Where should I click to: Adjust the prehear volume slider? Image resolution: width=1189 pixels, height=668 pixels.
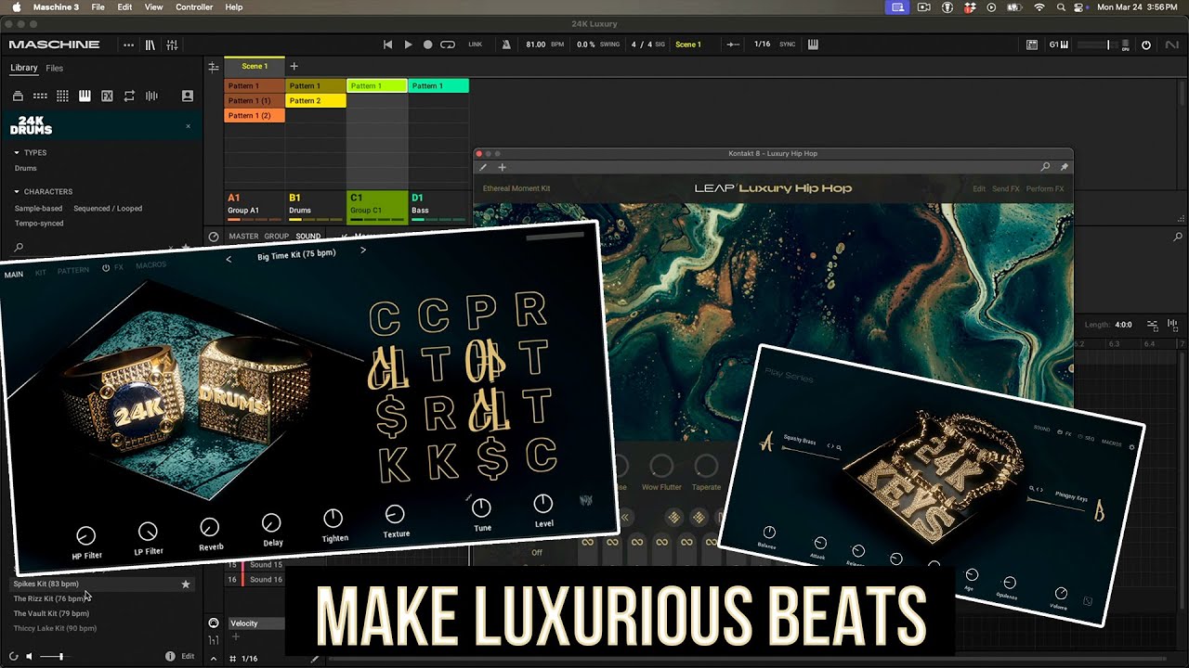pyautogui.click(x=54, y=656)
